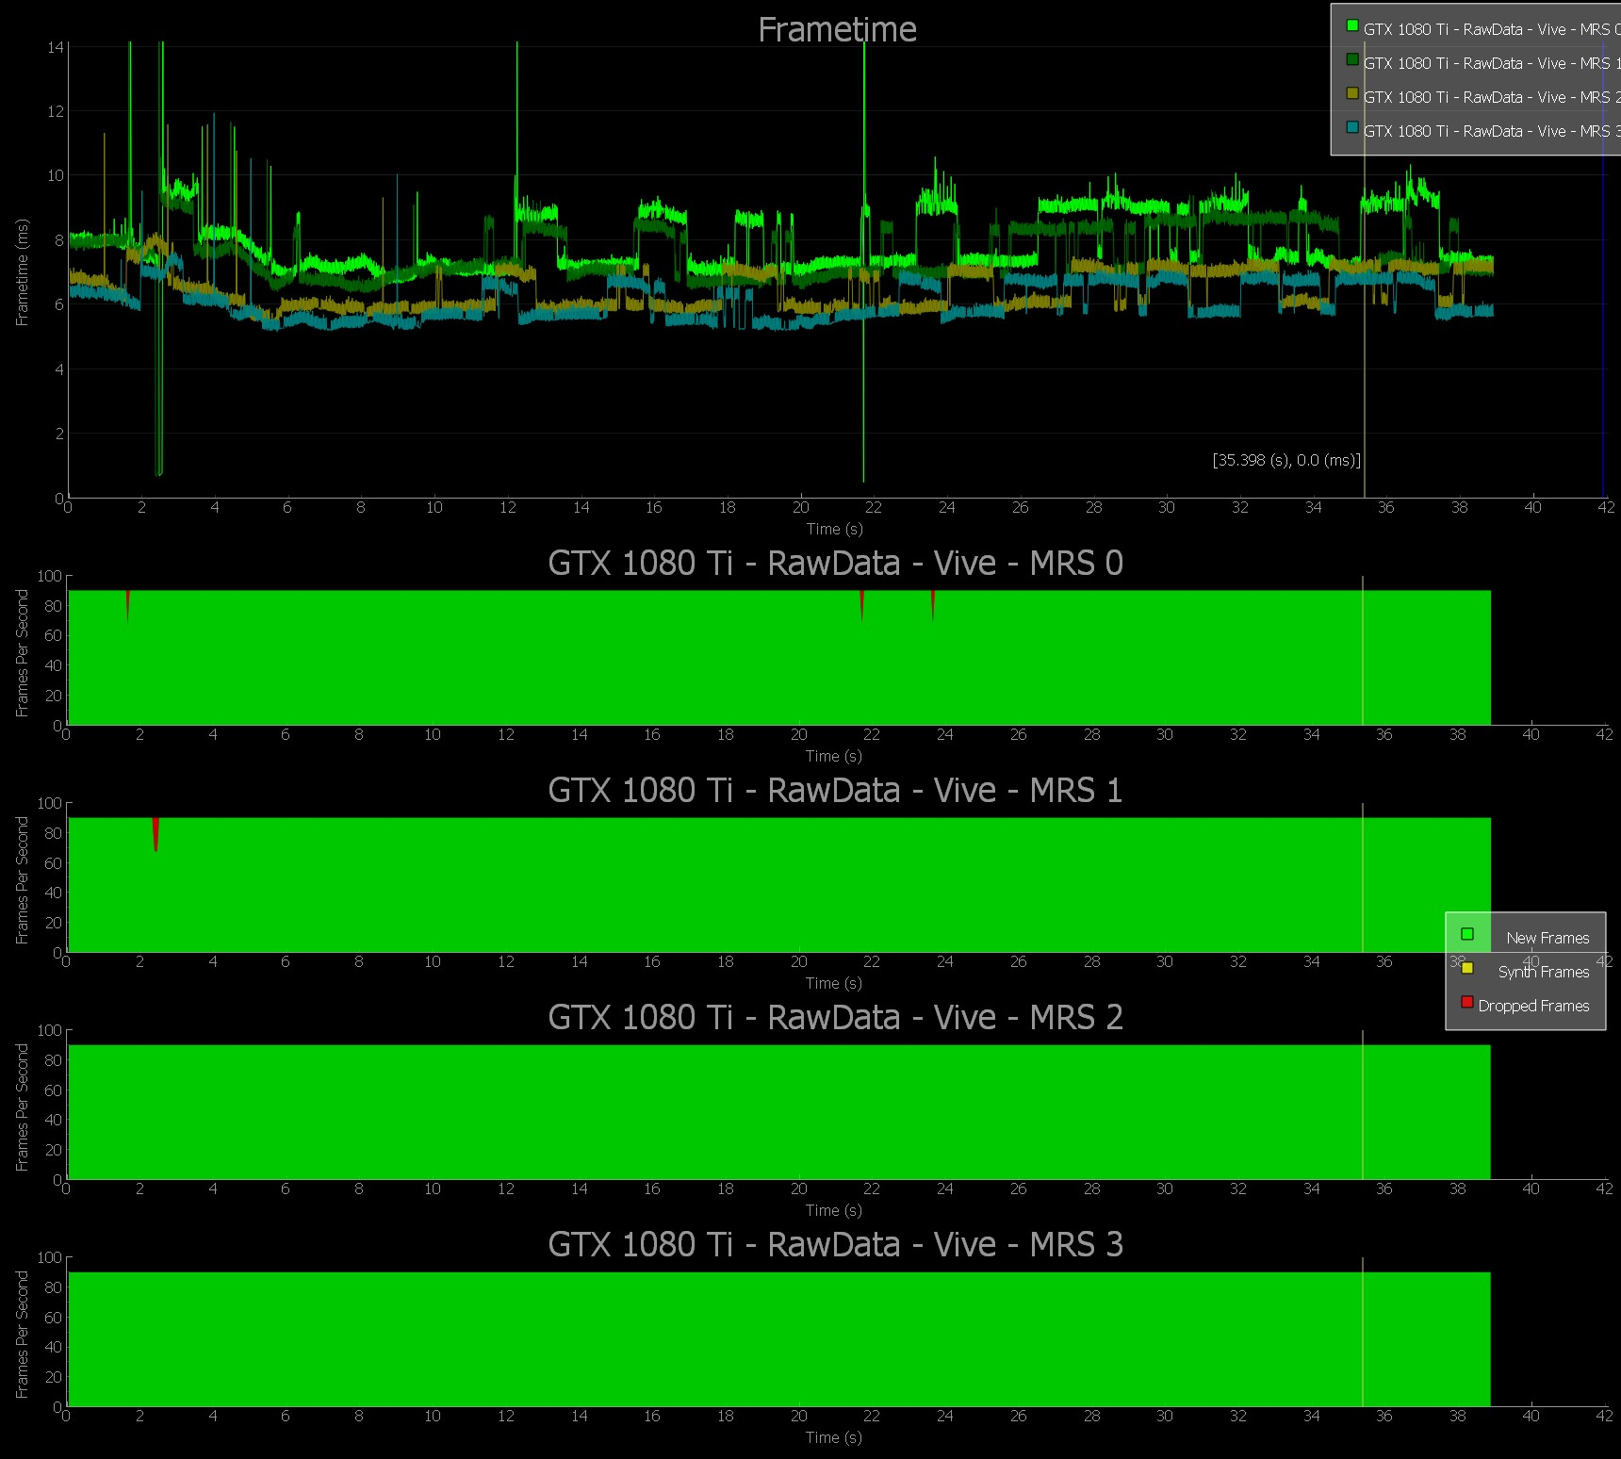Click the dark green MRS 1 legend swatch
This screenshot has height=1459, width=1621.
[1352, 60]
